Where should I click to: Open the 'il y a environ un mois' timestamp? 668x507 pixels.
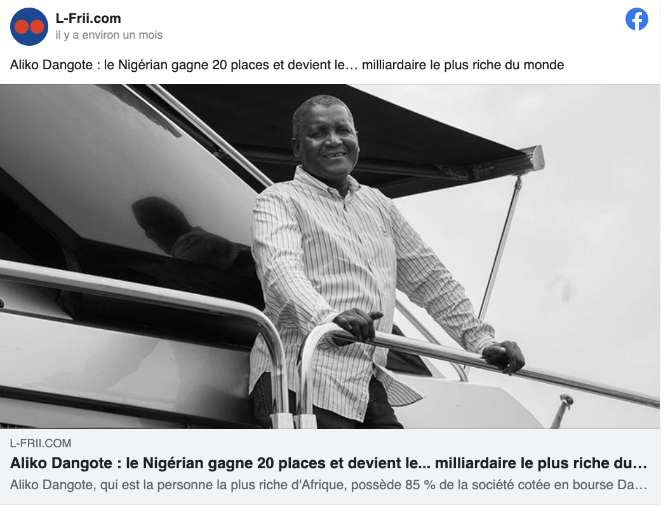(109, 35)
